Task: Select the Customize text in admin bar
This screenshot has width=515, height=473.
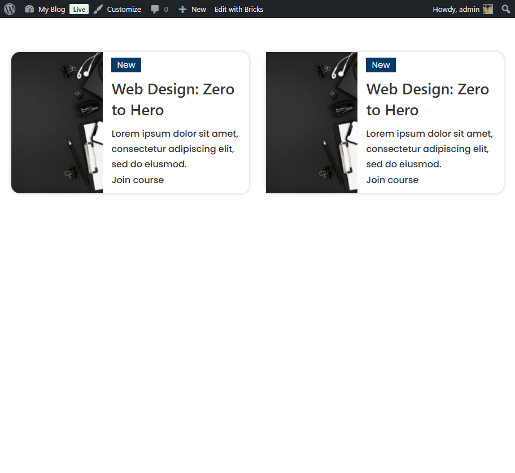Action: (x=124, y=9)
